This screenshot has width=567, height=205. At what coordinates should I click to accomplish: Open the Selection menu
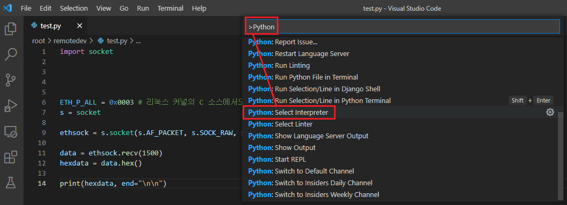pos(74,8)
